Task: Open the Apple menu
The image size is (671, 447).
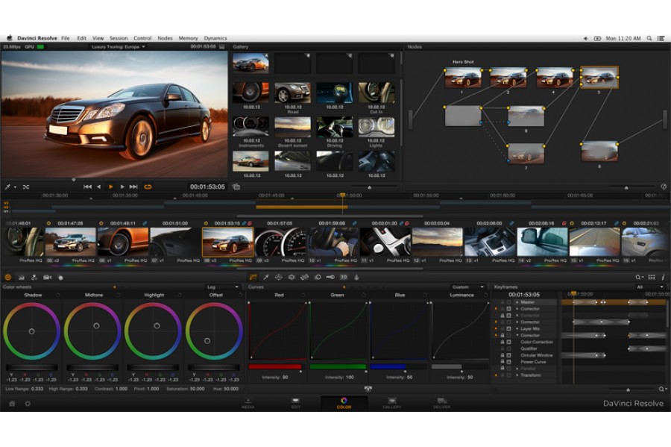Action: (10, 37)
